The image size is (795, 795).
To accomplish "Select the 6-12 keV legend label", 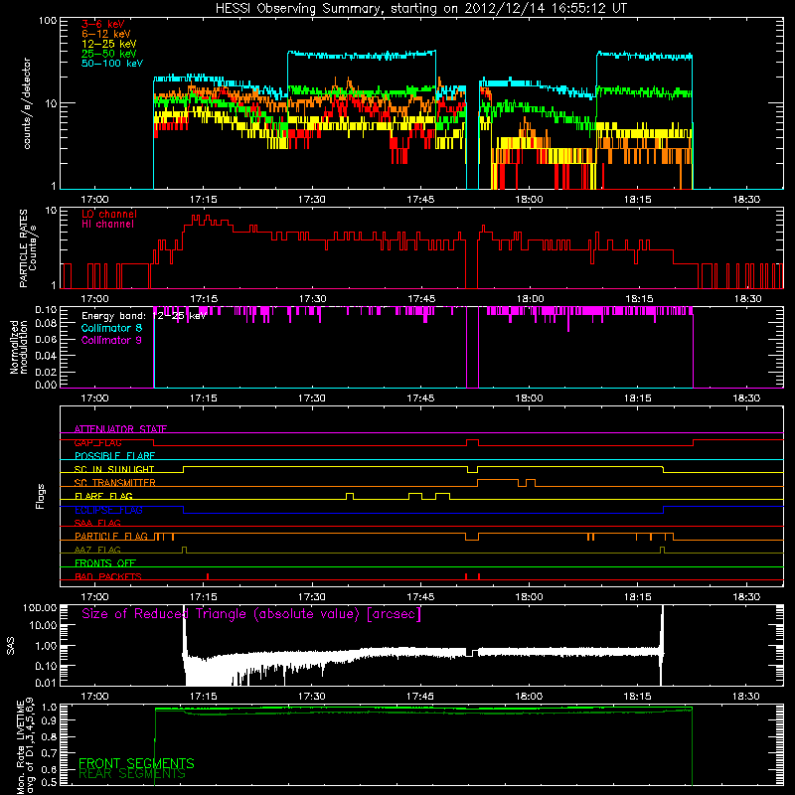I will click(105, 34).
